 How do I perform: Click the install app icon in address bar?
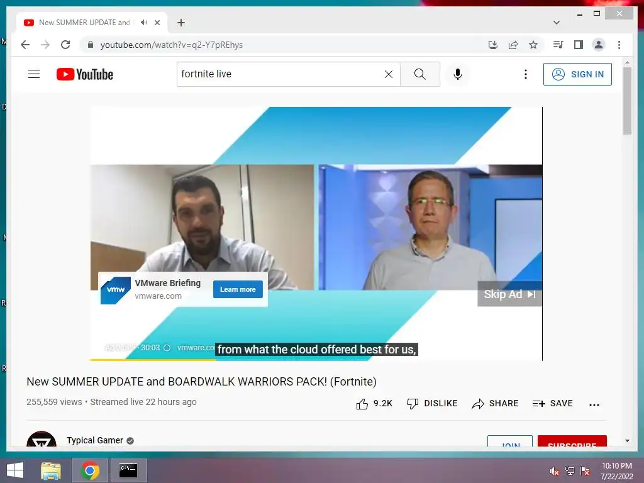tap(493, 45)
